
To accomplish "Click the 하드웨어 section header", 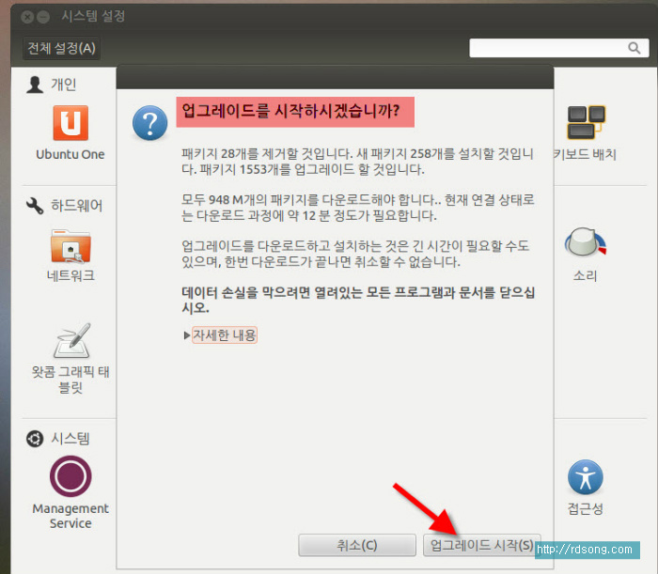I will click(76, 206).
